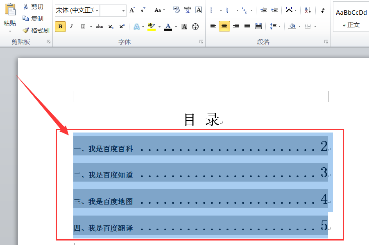369x245 pixels.
Task: Open the Phonetic Guide wén icon
Action: click(188, 10)
